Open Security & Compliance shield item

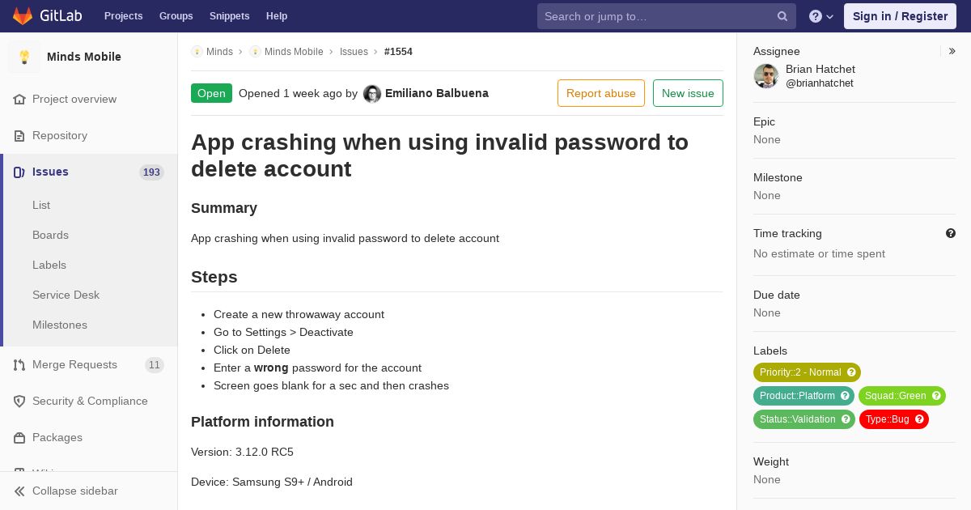click(89, 401)
